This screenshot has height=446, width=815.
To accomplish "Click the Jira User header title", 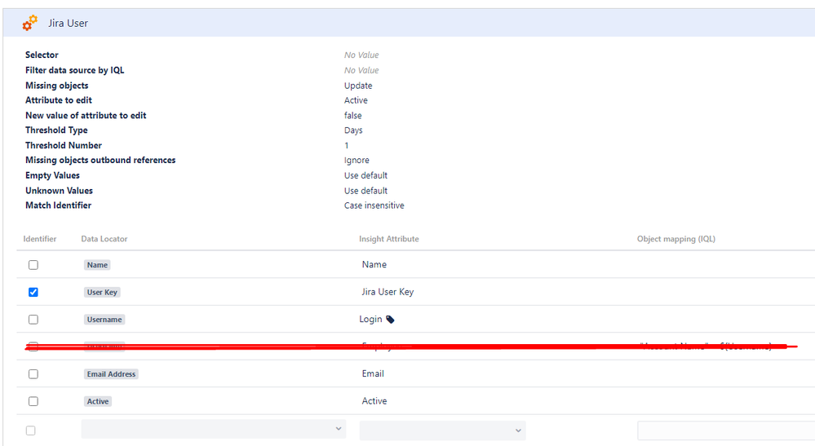I will tap(68, 24).
